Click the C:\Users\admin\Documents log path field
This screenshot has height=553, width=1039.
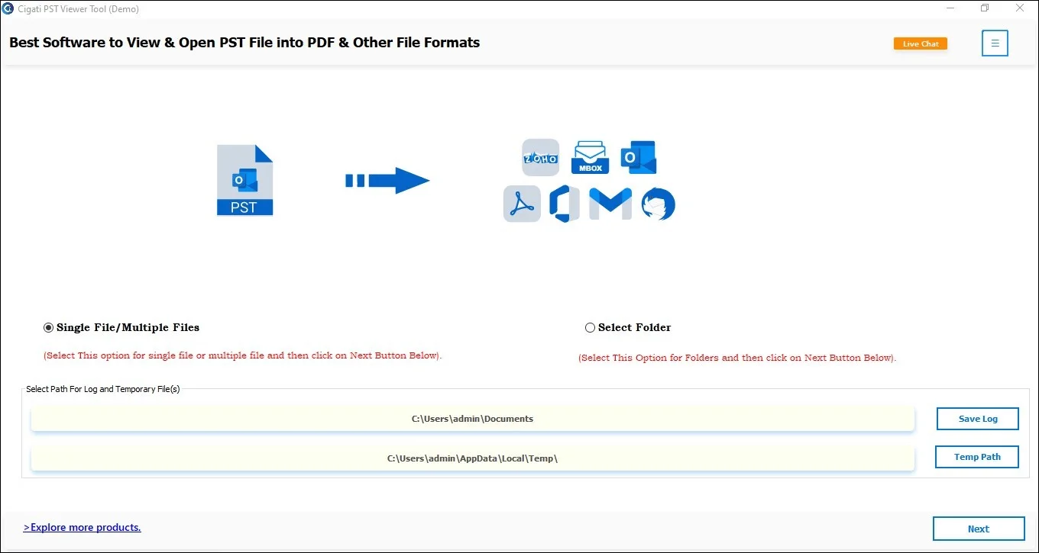[x=472, y=419]
